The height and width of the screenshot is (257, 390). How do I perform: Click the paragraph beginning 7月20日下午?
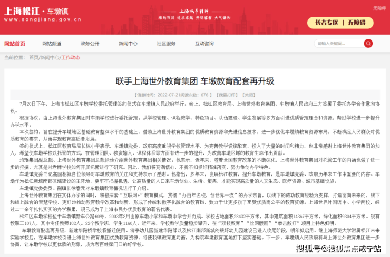195,107
